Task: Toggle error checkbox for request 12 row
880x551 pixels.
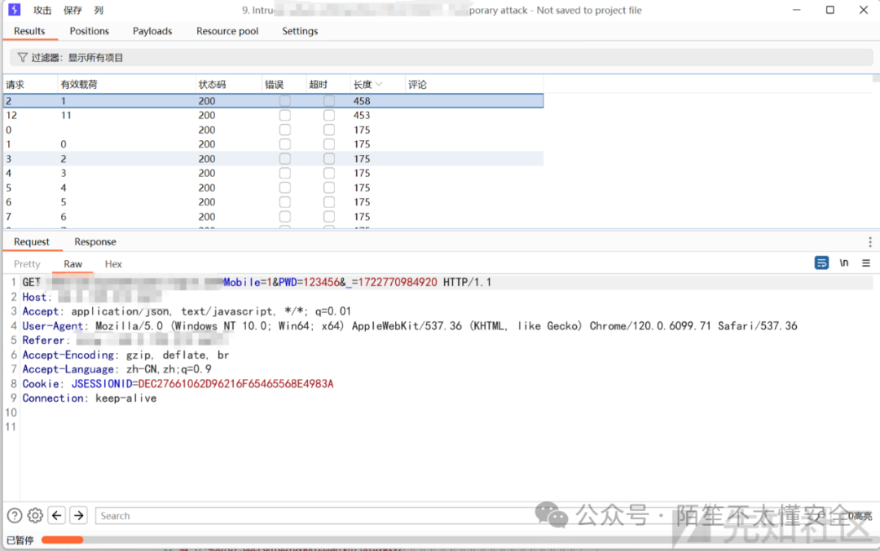Action: 285,115
